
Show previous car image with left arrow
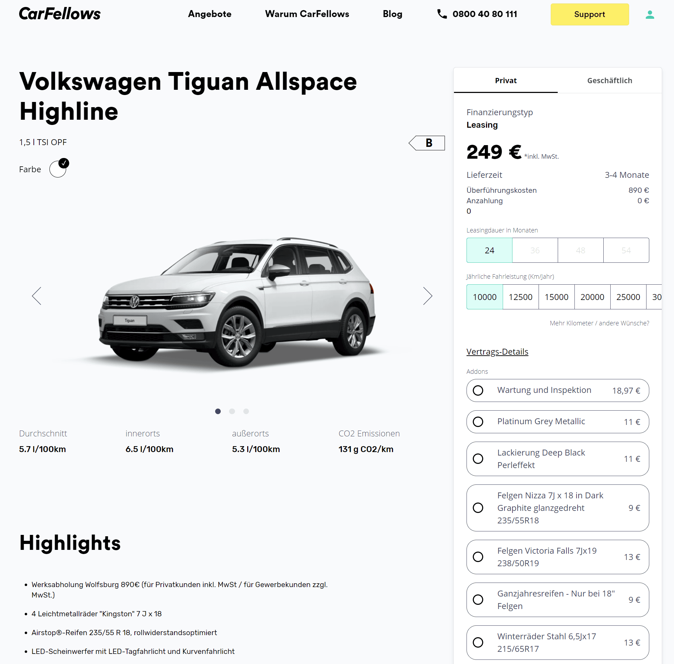[x=37, y=296]
